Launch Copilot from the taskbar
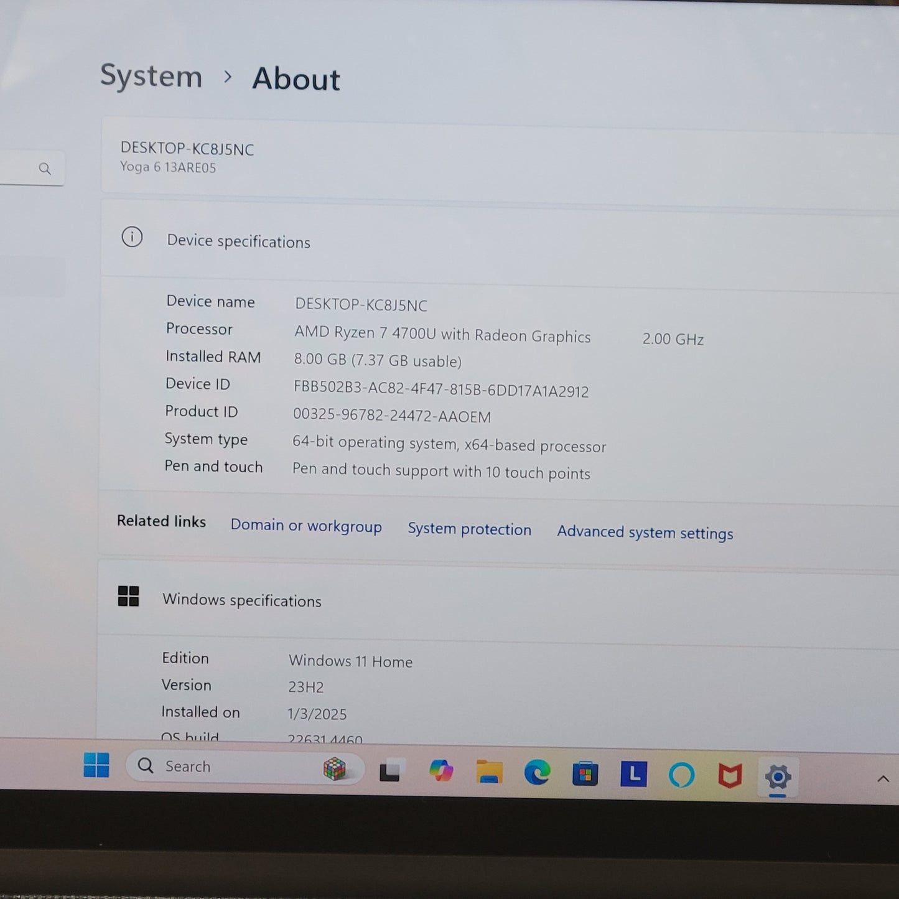 [441, 771]
